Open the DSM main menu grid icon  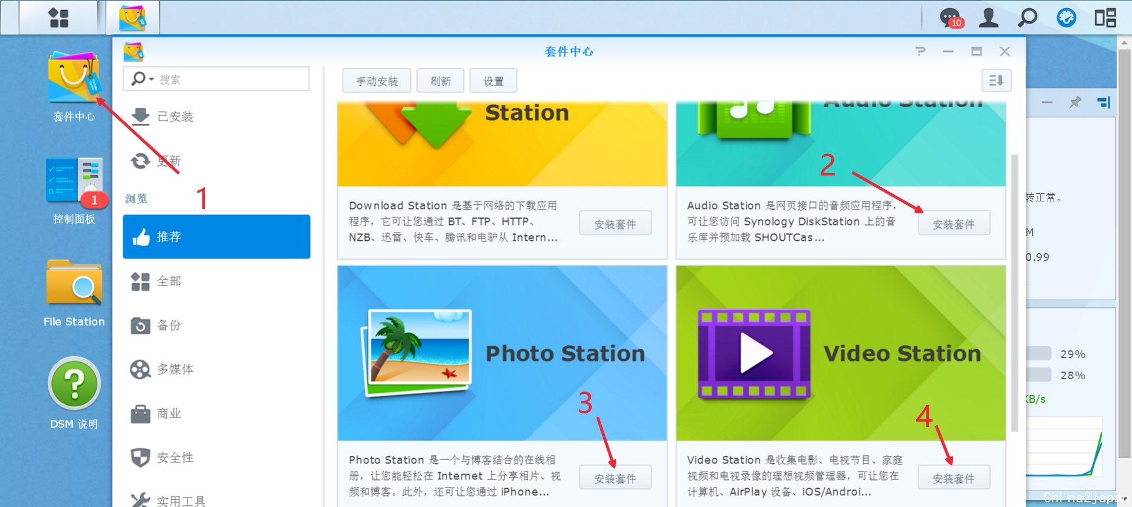coord(58,18)
